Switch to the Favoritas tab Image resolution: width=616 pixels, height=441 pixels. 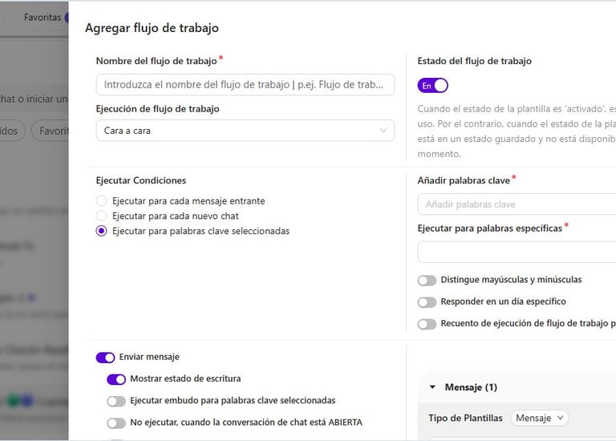click(43, 17)
